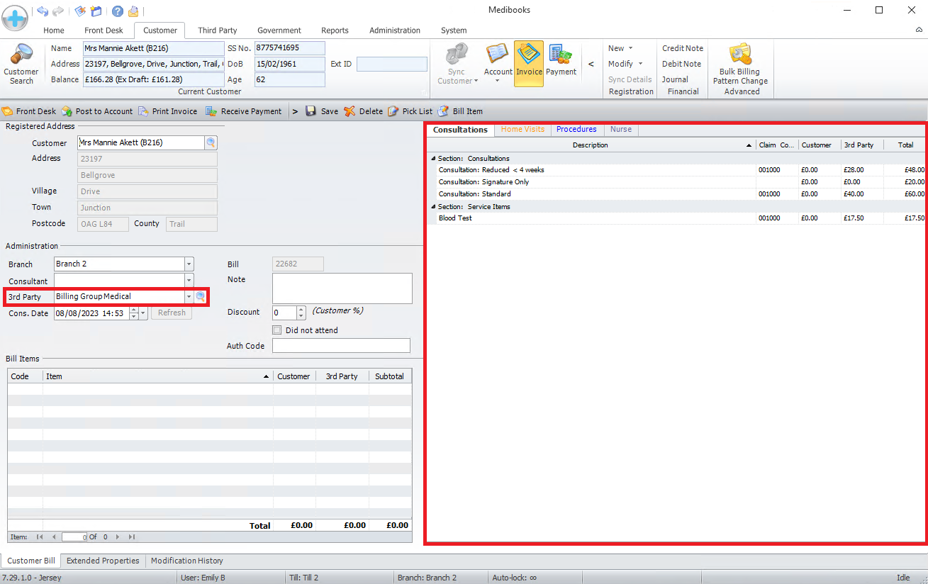This screenshot has width=928, height=584.
Task: Switch to the Third Party ribbon tab
Action: tap(217, 30)
